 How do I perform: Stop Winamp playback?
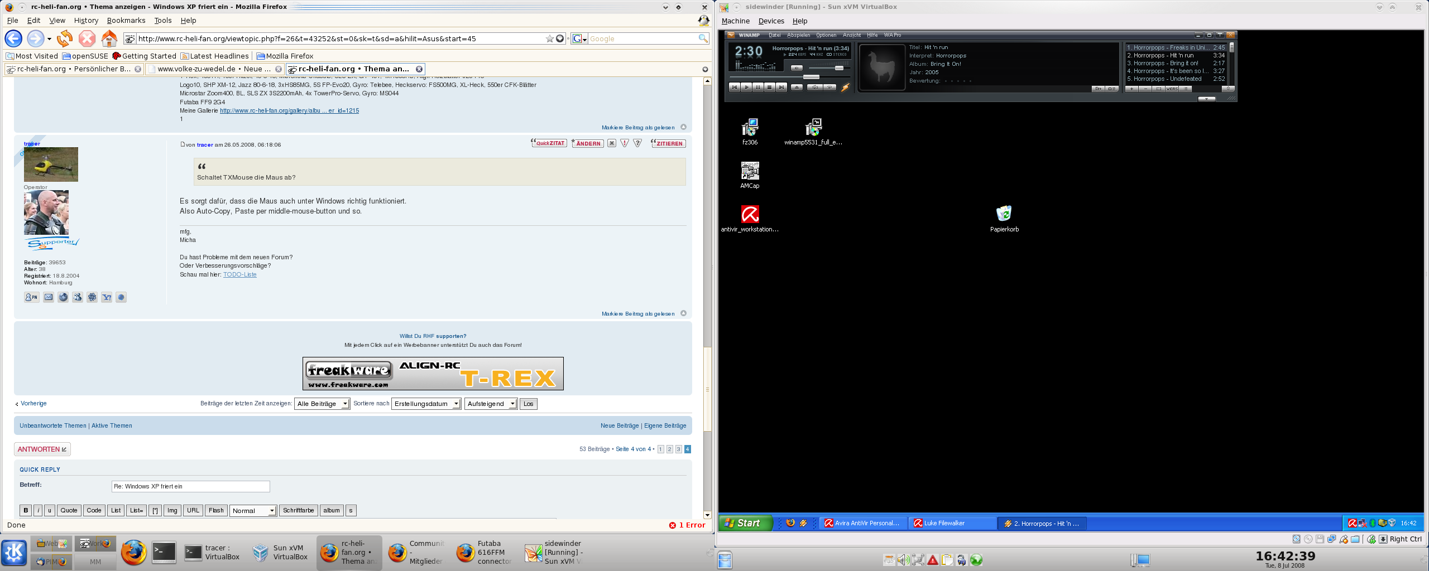pyautogui.click(x=770, y=88)
